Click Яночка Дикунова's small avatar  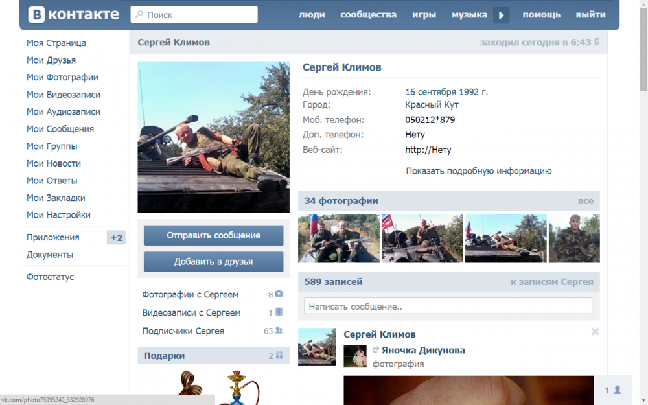pos(355,356)
